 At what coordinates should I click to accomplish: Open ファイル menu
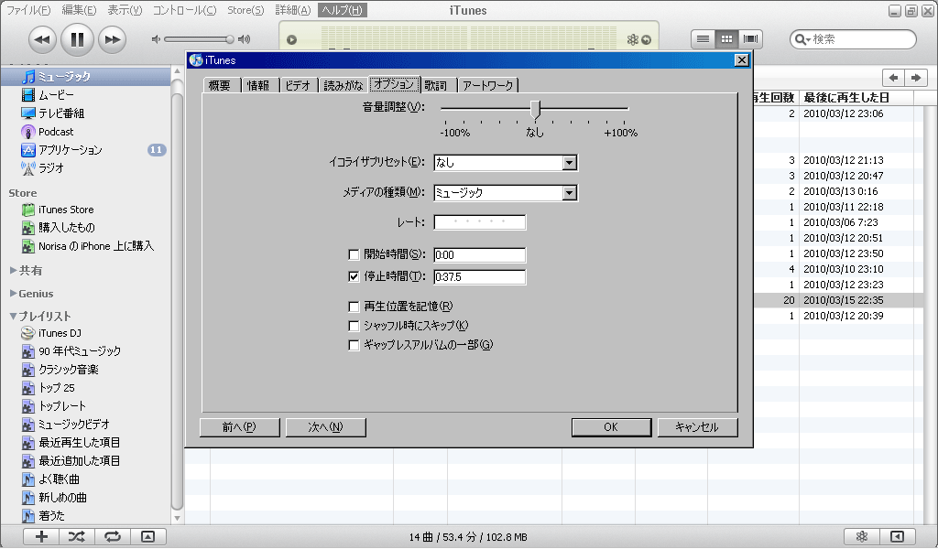[x=28, y=10]
